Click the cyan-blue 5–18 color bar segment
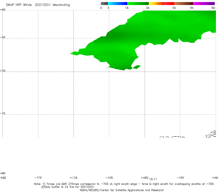This screenshot has width=218, height=192. [118, 4]
